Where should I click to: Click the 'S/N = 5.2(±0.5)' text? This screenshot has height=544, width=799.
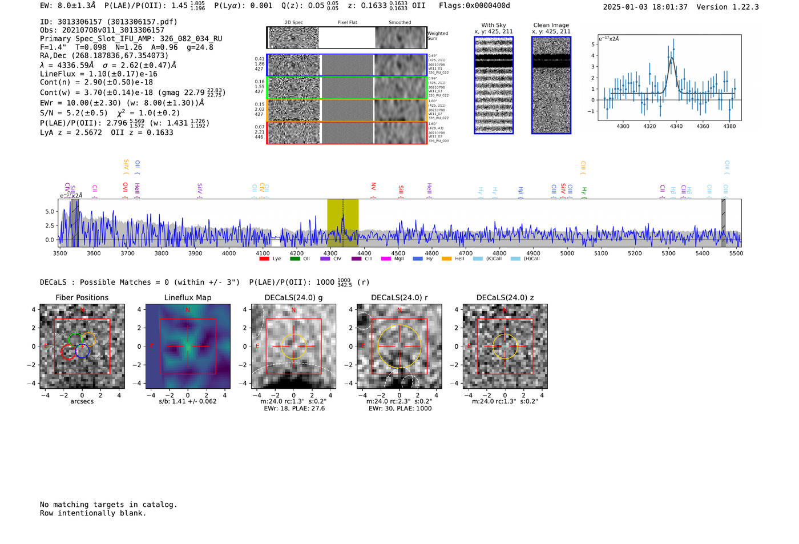(74, 113)
